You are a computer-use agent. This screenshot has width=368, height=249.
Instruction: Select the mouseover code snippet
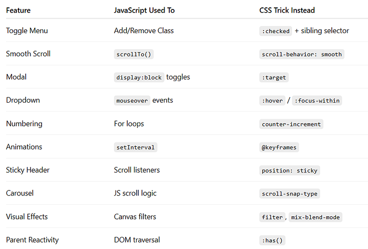click(132, 101)
